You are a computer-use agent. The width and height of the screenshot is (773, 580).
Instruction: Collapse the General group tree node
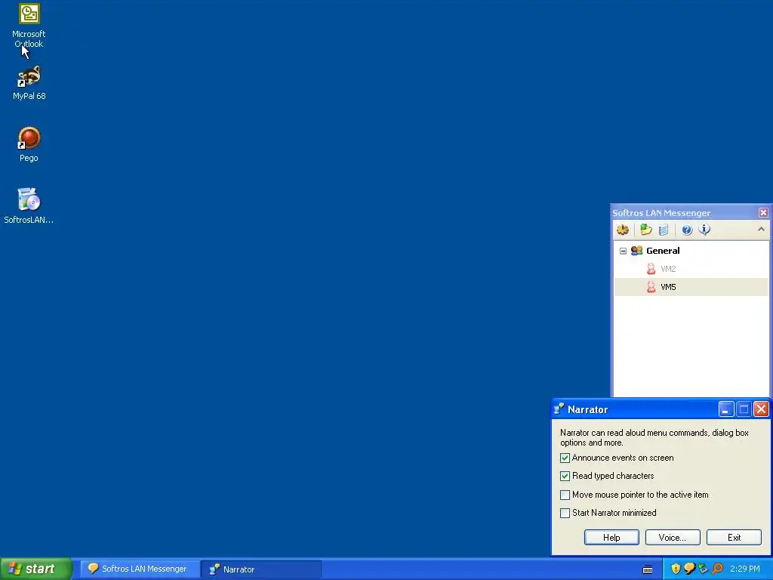pyautogui.click(x=623, y=251)
